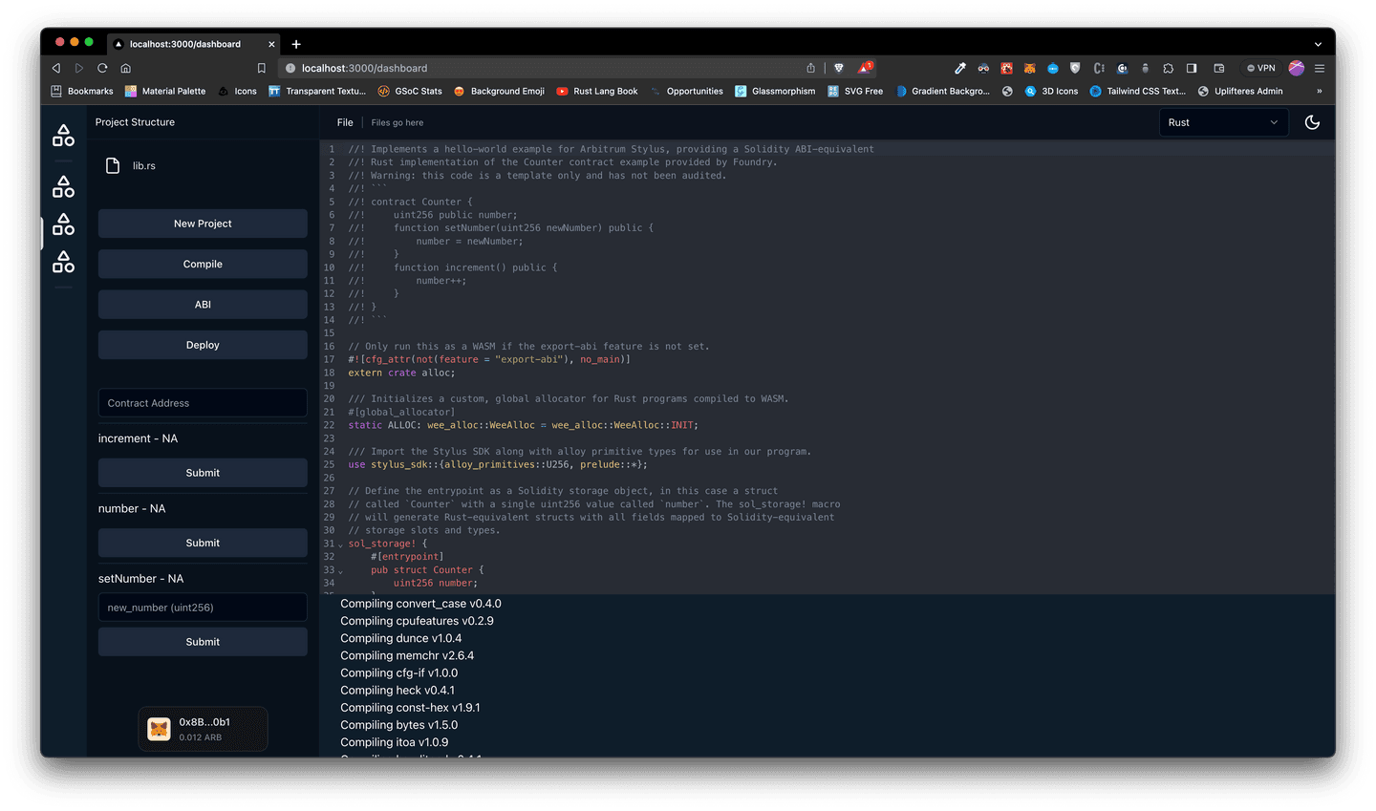Click the New Project button

point(203,224)
